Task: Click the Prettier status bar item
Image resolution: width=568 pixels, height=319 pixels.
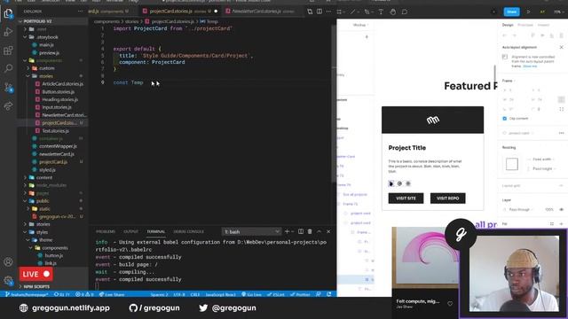Action: (300, 294)
